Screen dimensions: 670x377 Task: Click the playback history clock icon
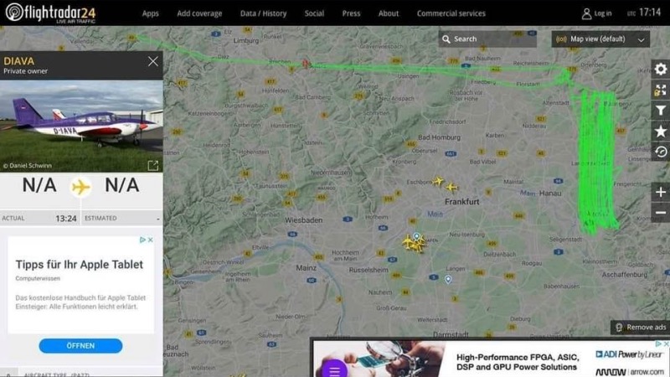coord(660,152)
